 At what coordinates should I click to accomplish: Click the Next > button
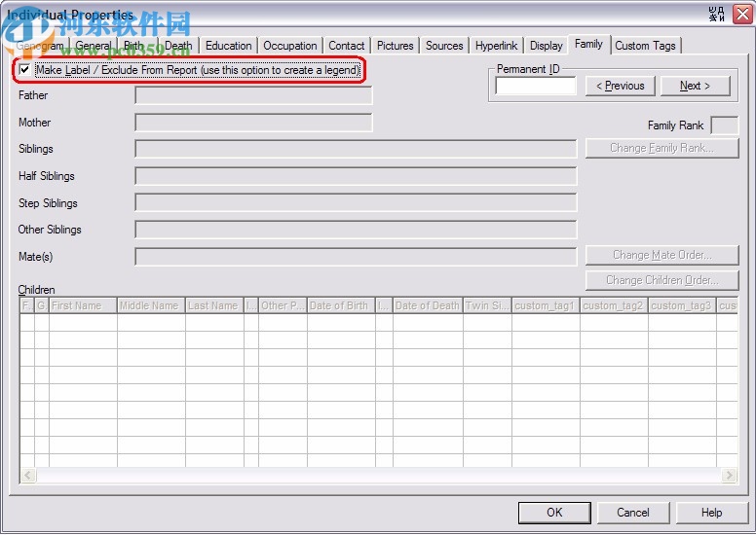tap(695, 86)
